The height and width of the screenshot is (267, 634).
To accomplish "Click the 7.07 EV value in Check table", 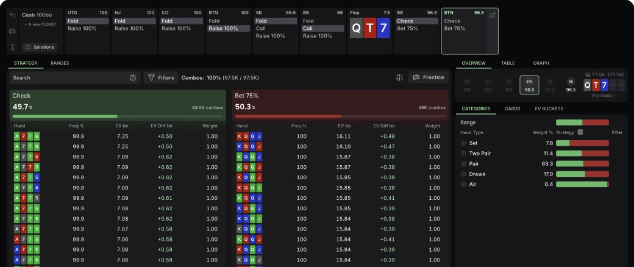I will pos(123,229).
